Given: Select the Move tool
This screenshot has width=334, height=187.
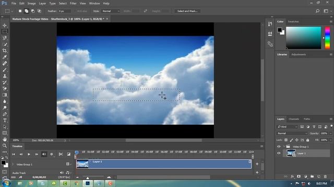Looking at the screenshot, I should click(x=5, y=25).
